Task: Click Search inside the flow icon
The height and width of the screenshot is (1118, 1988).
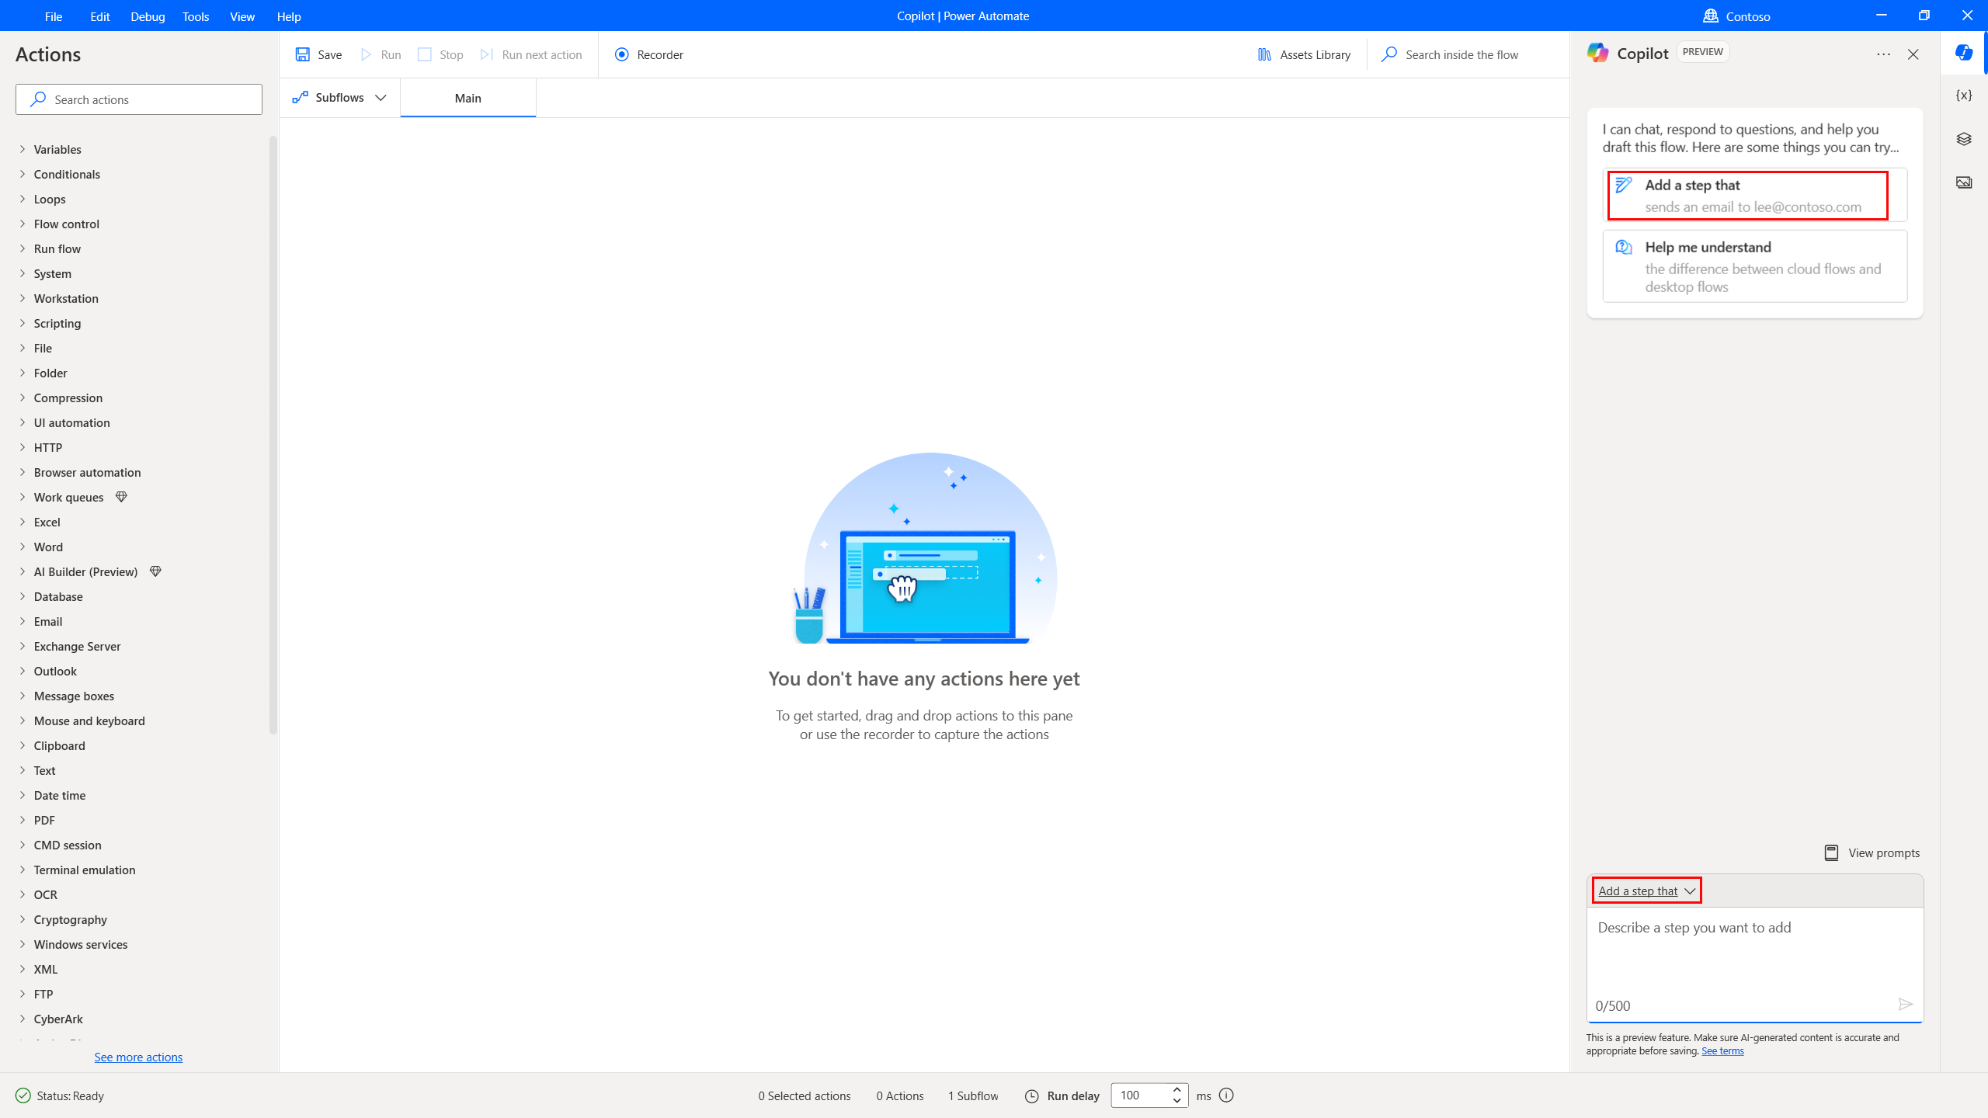Action: coord(1388,54)
